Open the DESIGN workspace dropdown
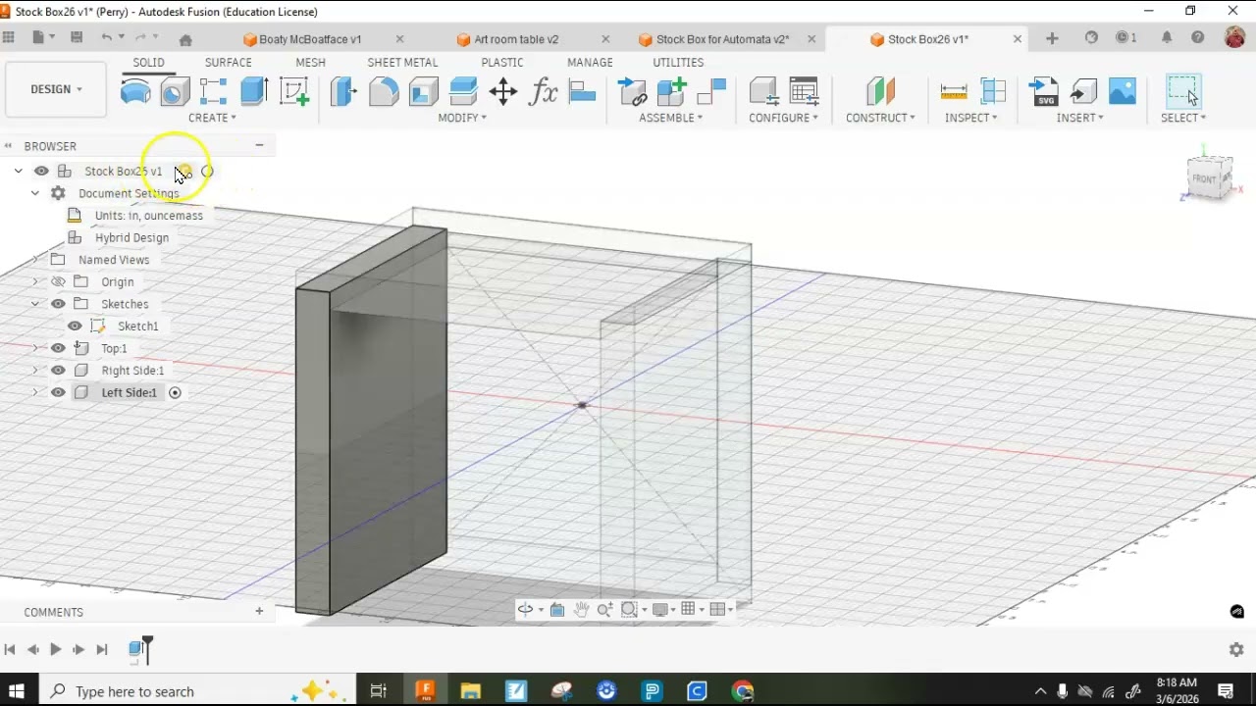 tap(56, 89)
